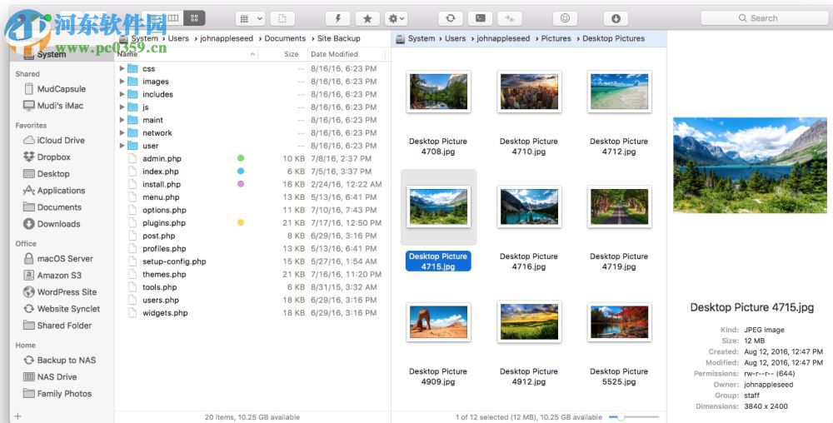
Task: Expand the images folder
Action: [x=122, y=82]
